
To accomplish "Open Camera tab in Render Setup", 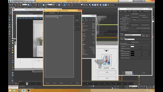I will tap(129, 11).
